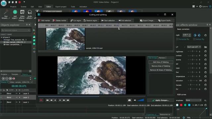Screen dimensions: 212x119
Task: Select the blue curve channel
Action: [x=189, y=105]
